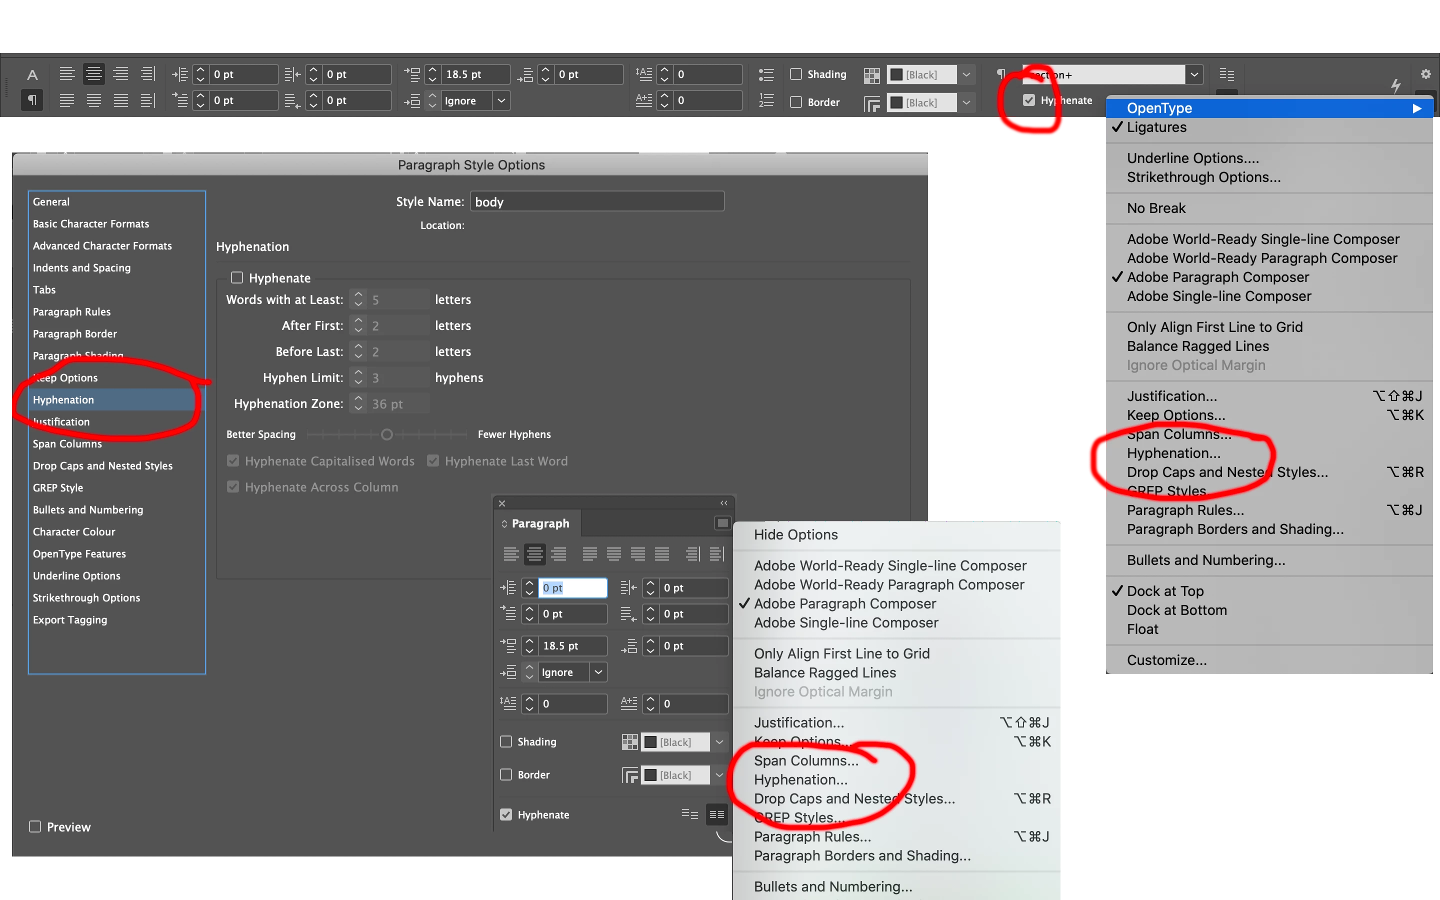The image size is (1440, 900).
Task: Select Keep Options in style category list
Action: pyautogui.click(x=65, y=378)
